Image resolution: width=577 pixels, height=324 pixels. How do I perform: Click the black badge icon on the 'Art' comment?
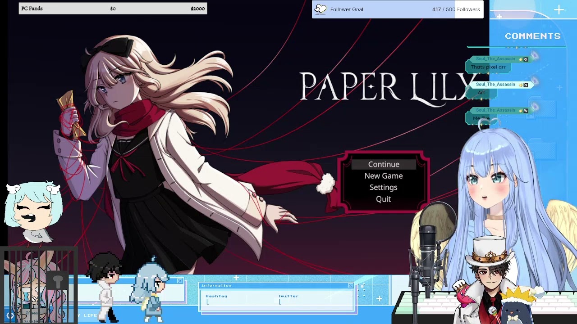coord(526,85)
